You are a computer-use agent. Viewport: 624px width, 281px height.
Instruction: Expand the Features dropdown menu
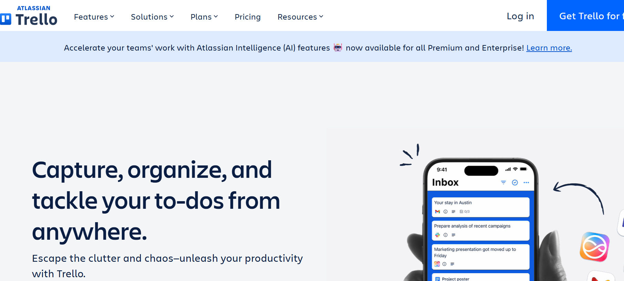94,17
